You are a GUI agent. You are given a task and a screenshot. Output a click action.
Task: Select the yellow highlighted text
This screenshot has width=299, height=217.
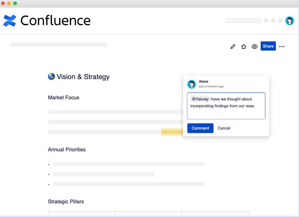(172, 132)
